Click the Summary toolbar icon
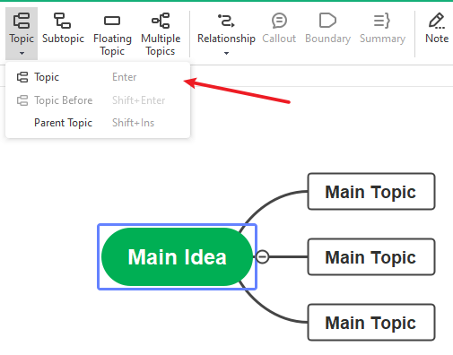The image size is (453, 355). (382, 21)
